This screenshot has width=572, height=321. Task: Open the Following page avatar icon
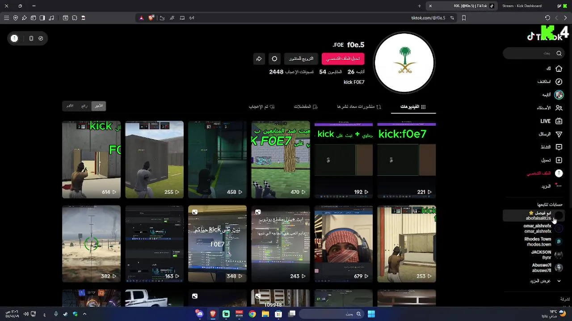559,95
